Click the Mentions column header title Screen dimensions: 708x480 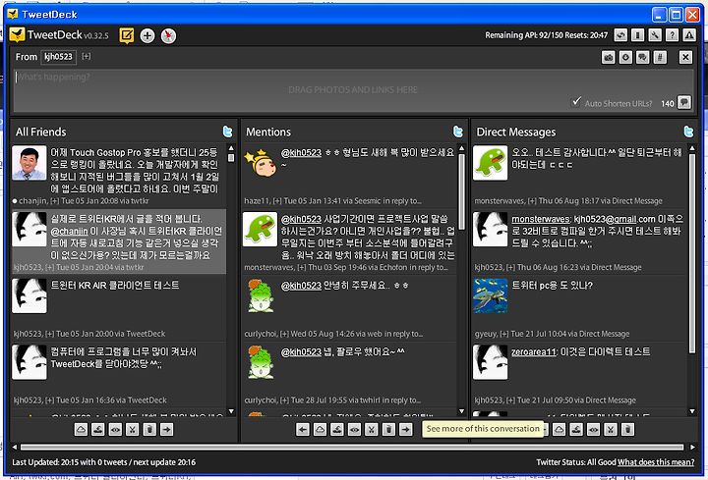pyautogui.click(x=268, y=133)
